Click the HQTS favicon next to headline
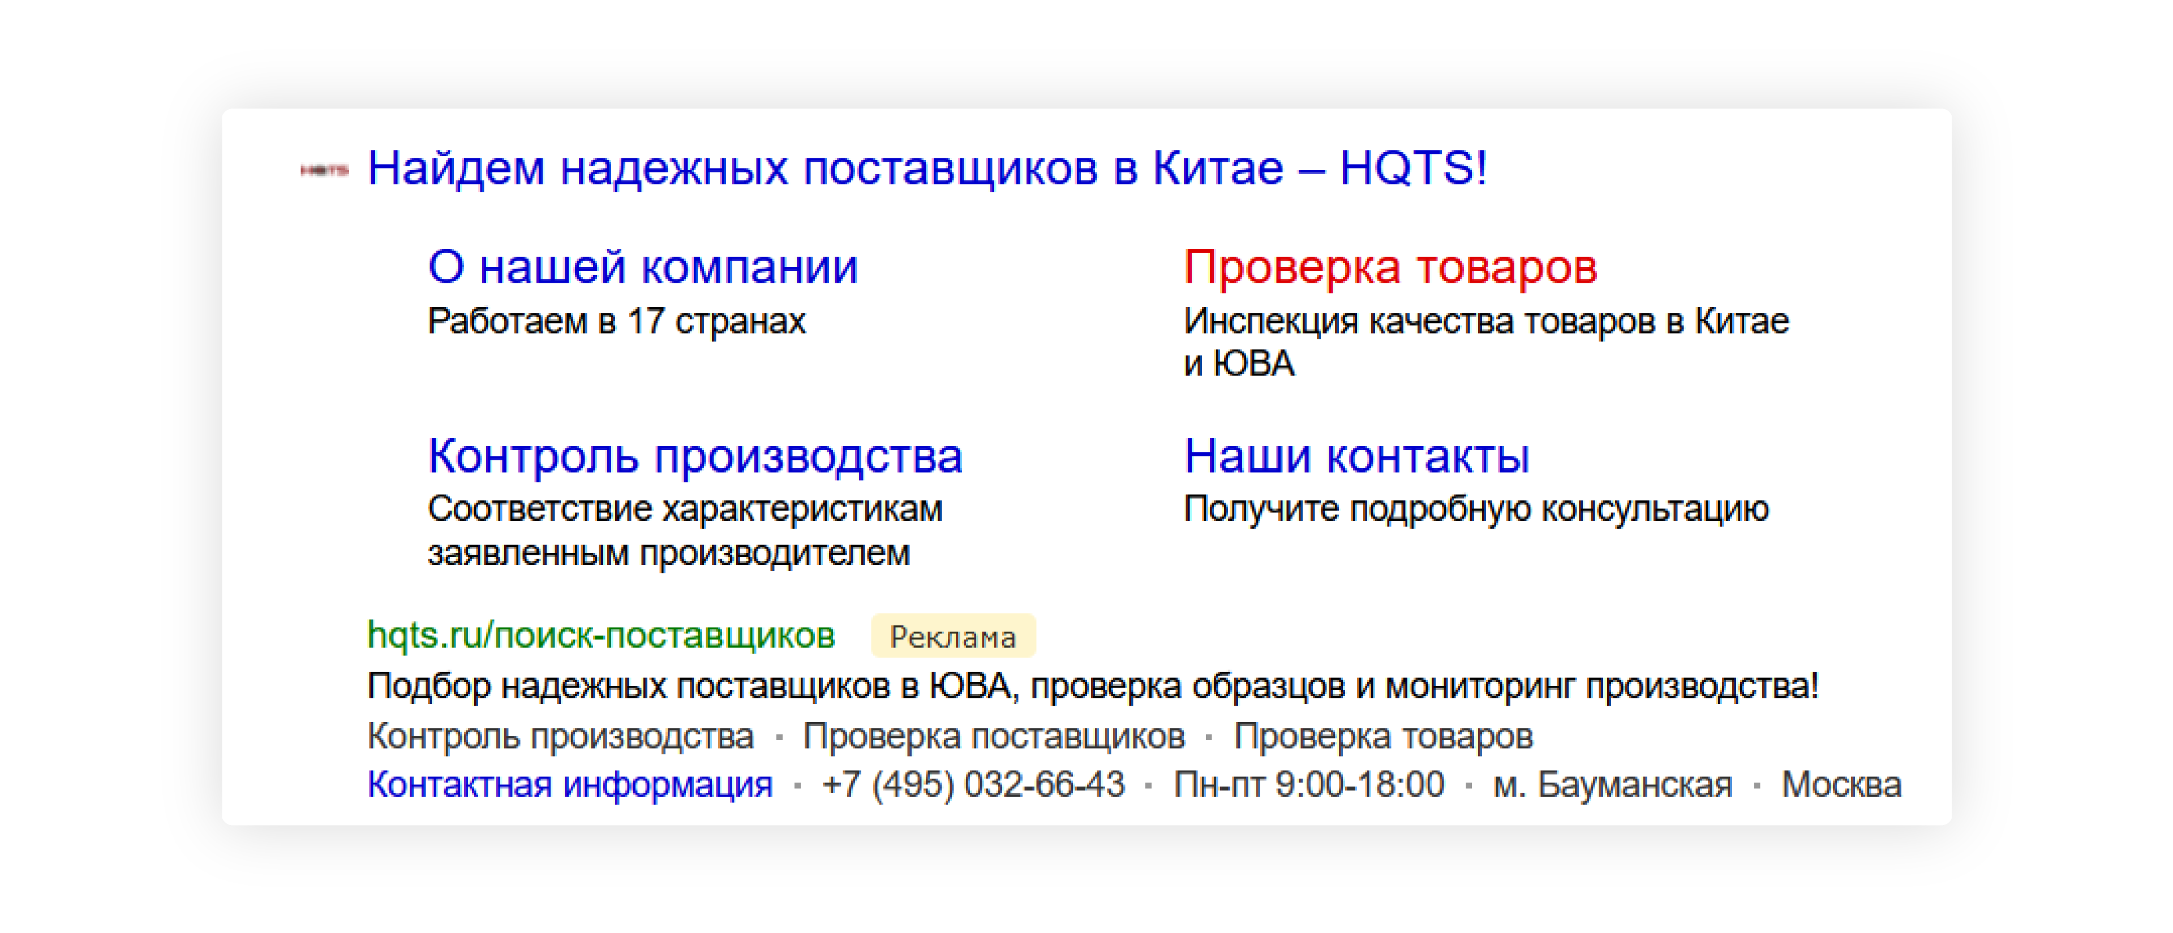The width and height of the screenshot is (2173, 933). tap(324, 170)
